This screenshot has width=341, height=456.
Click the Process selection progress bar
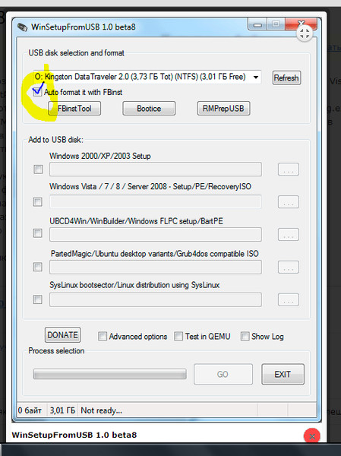tap(110, 374)
